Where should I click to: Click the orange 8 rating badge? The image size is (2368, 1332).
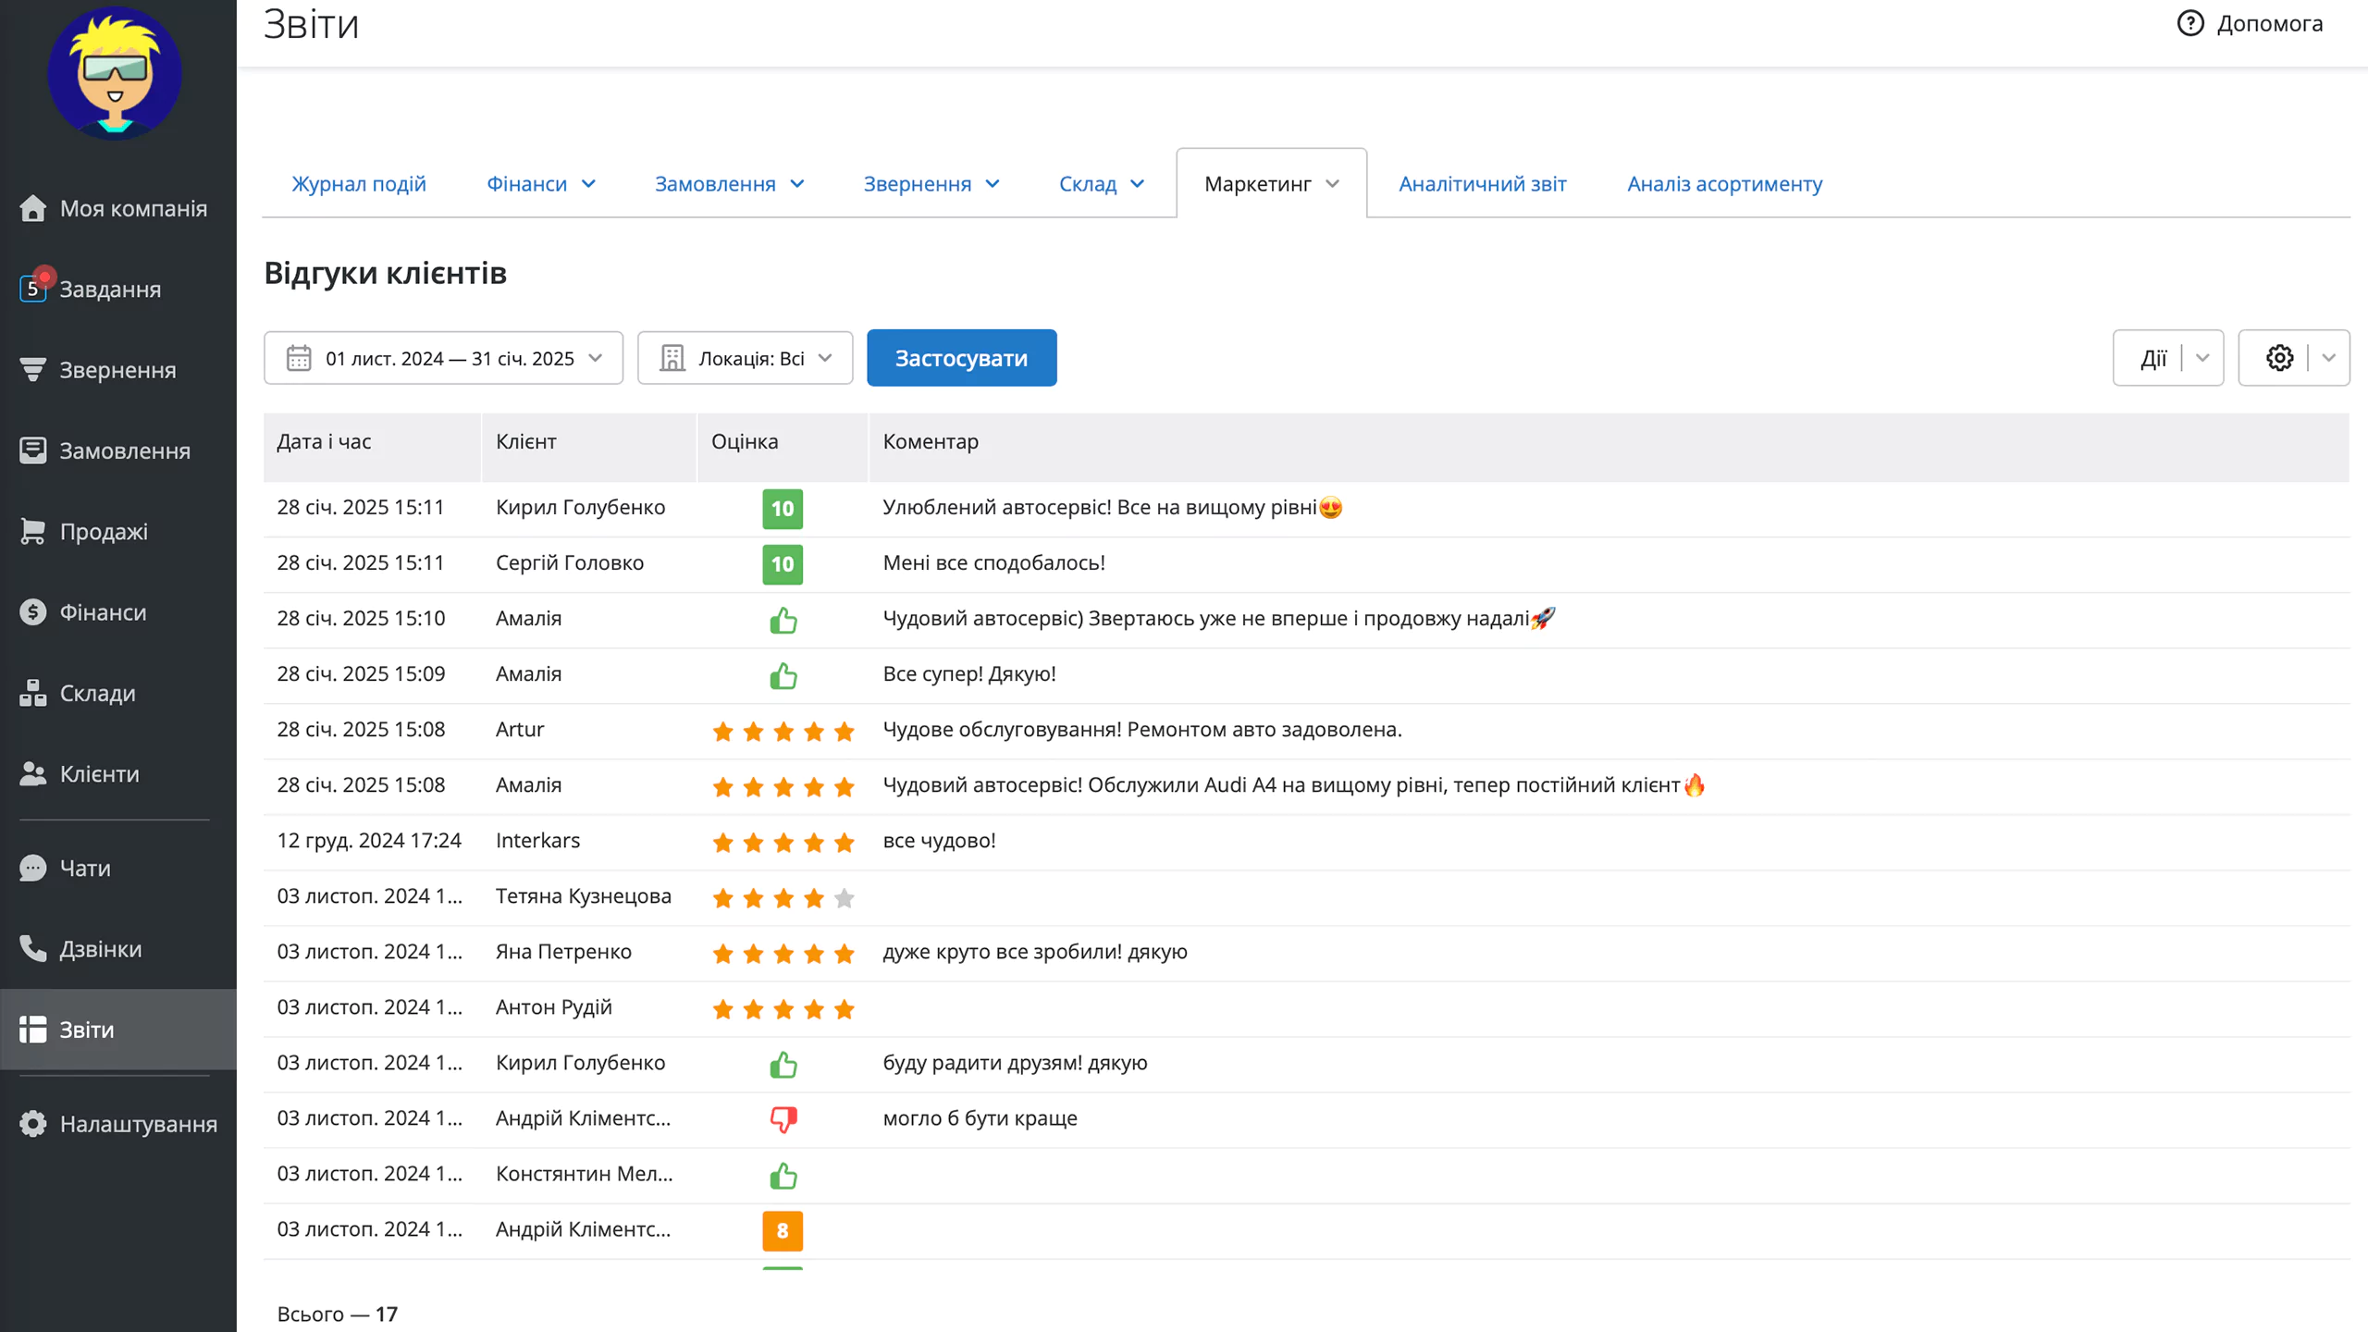(783, 1230)
